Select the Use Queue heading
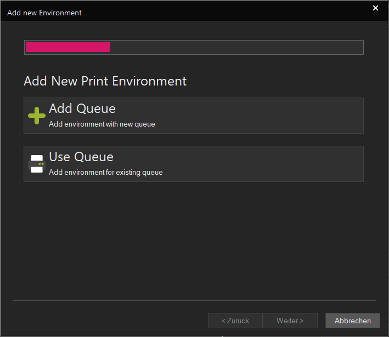The width and height of the screenshot is (389, 337). tap(81, 157)
